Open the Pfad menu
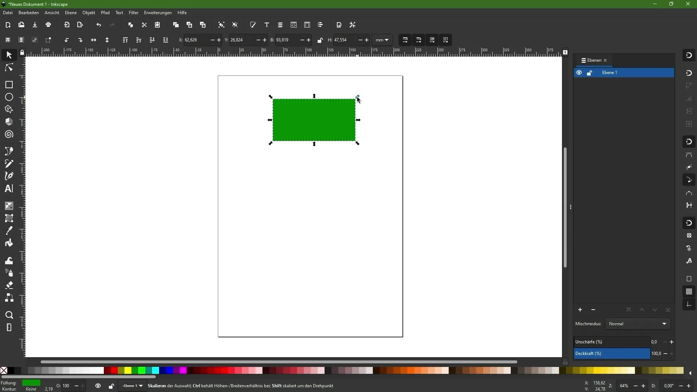 click(x=105, y=13)
